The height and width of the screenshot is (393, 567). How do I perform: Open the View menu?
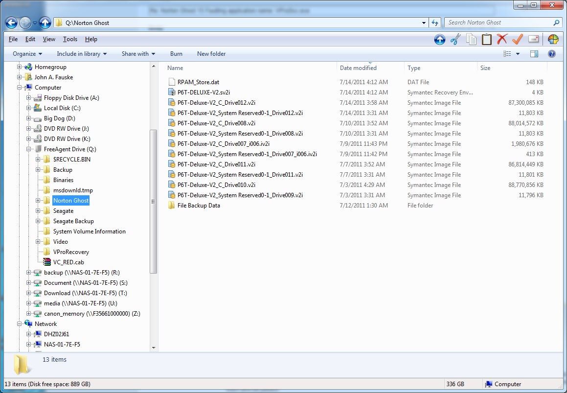[49, 39]
